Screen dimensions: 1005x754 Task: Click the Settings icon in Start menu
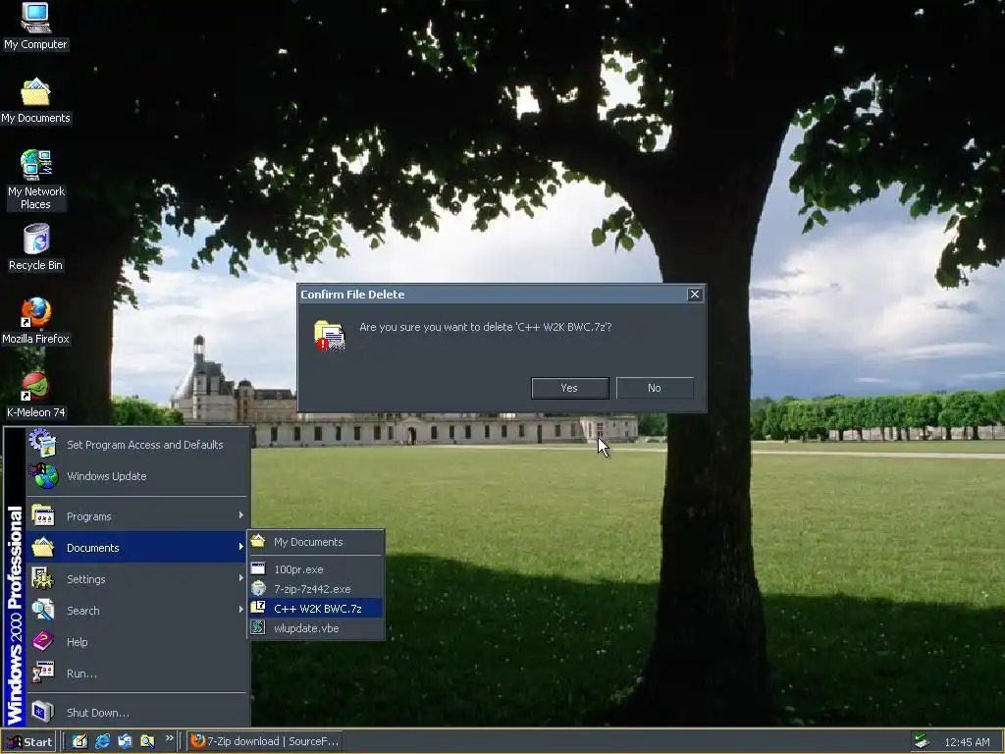[43, 578]
